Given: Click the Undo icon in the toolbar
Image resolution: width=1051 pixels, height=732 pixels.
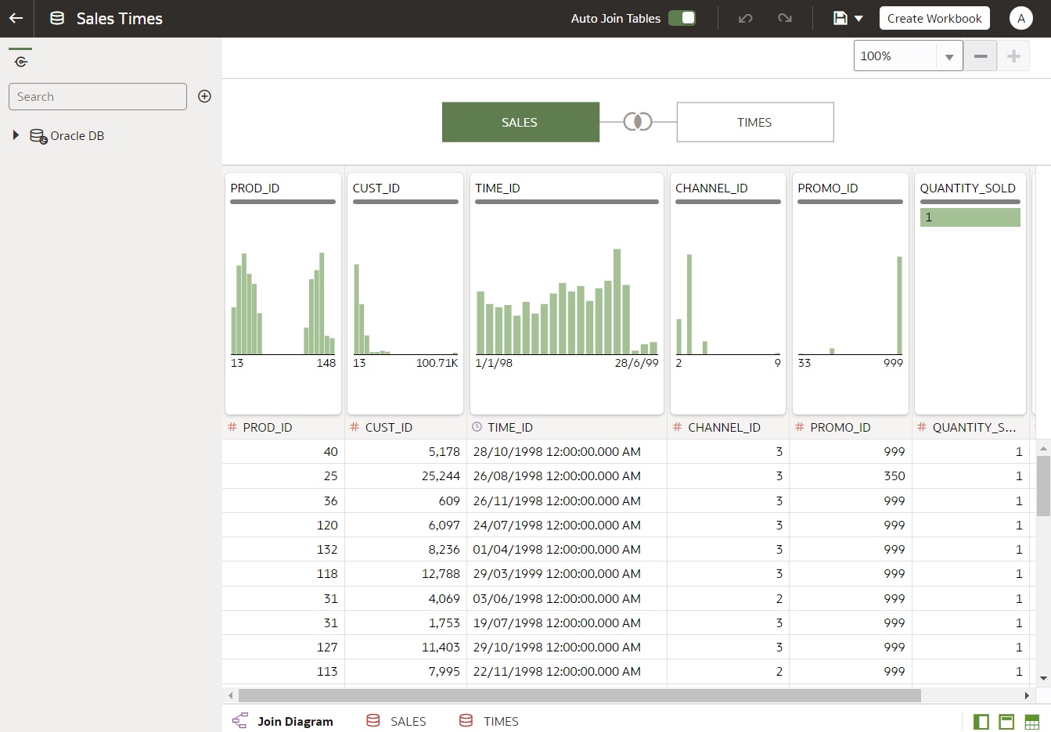Looking at the screenshot, I should tap(744, 17).
